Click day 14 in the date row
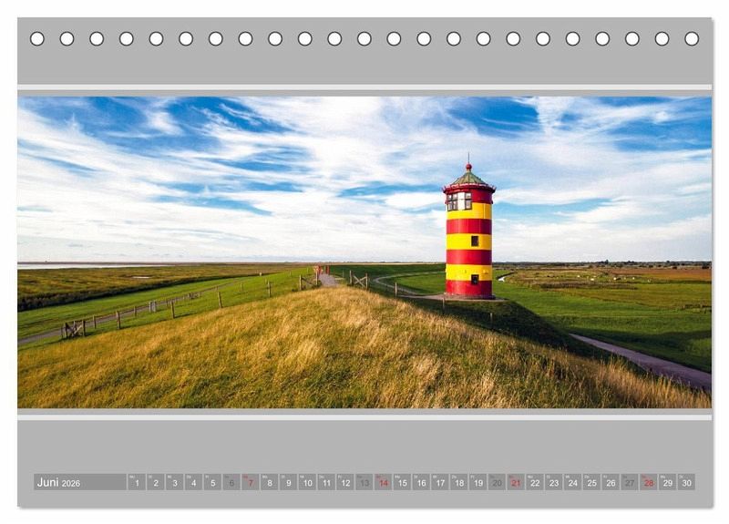The width and height of the screenshot is (729, 524). pos(383,482)
